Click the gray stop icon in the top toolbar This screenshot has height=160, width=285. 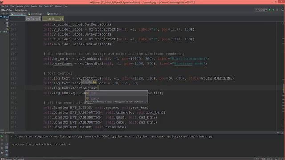pos(277,10)
